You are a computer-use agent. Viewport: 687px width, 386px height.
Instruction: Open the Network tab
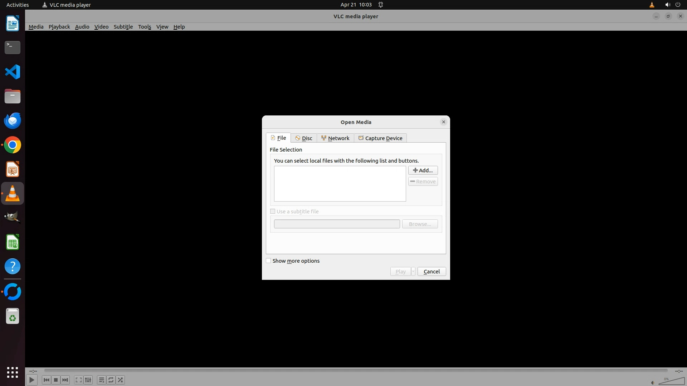tap(335, 138)
